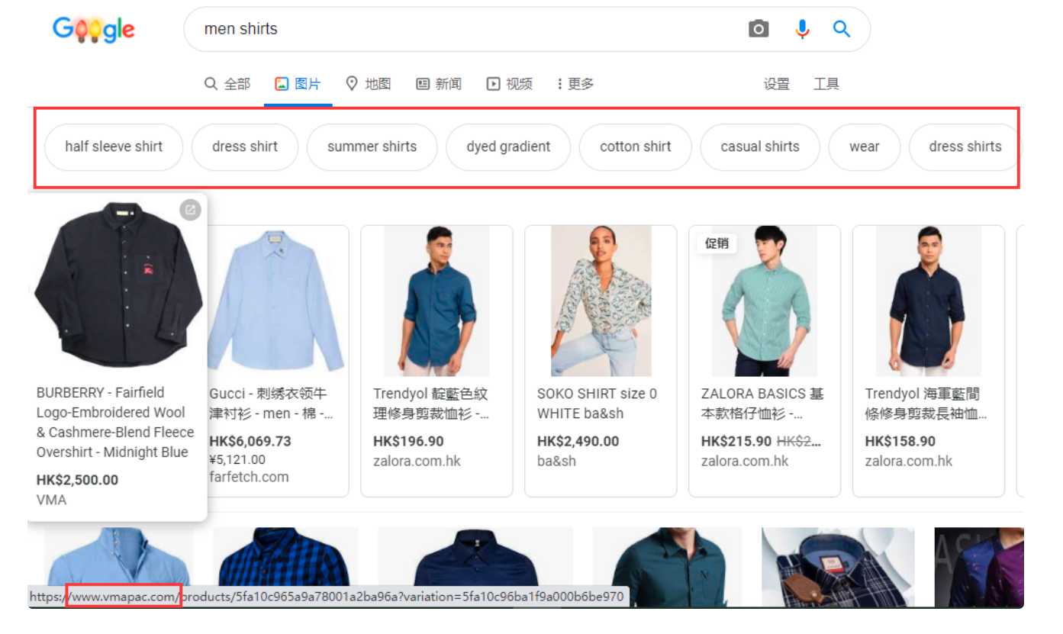Screen dimensions: 1063x634
Task: Enable the 'cotton shirt' filter chip
Action: coord(635,146)
